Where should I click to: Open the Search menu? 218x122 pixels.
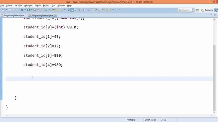[x=37, y=5]
